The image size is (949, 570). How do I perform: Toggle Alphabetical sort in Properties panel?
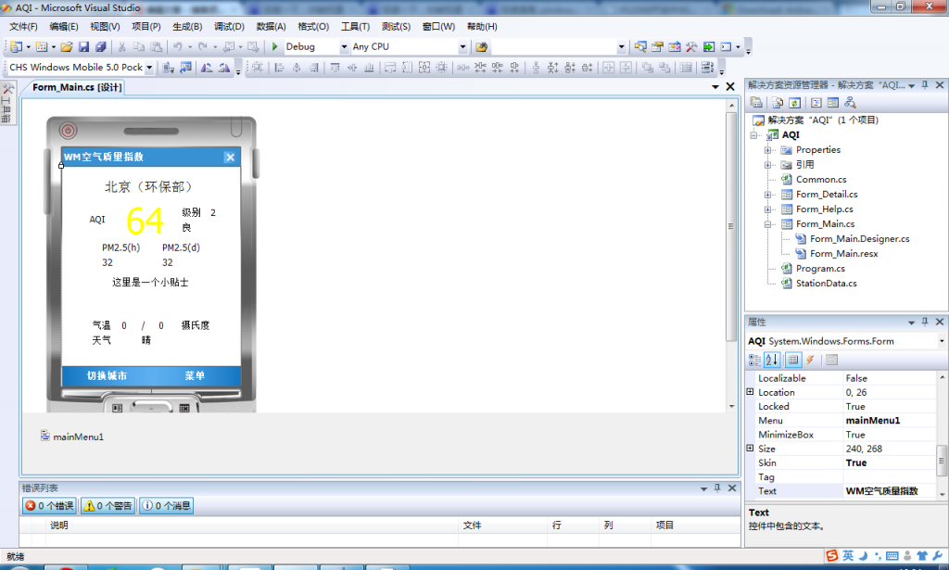[x=772, y=360]
